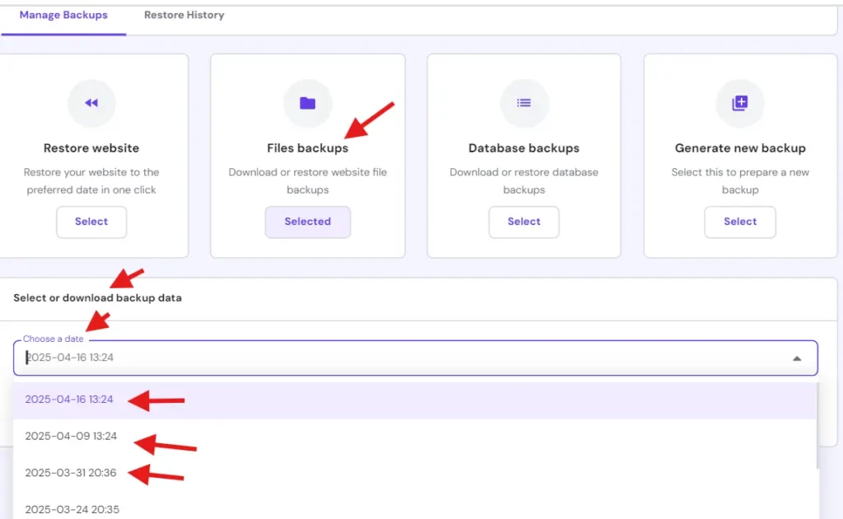
Task: Click the Database backups list icon
Action: tap(524, 103)
